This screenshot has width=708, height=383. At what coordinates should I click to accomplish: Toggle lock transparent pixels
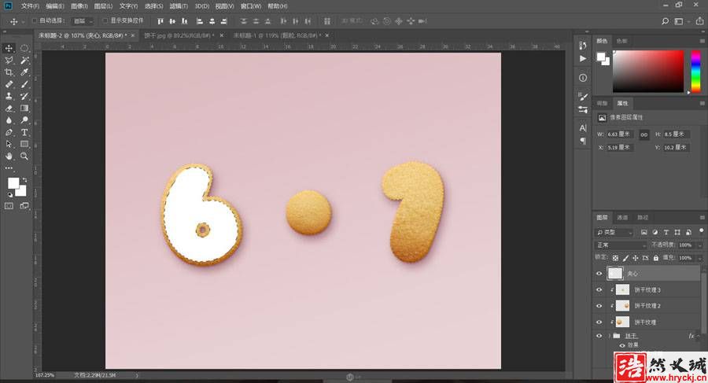[x=615, y=258]
